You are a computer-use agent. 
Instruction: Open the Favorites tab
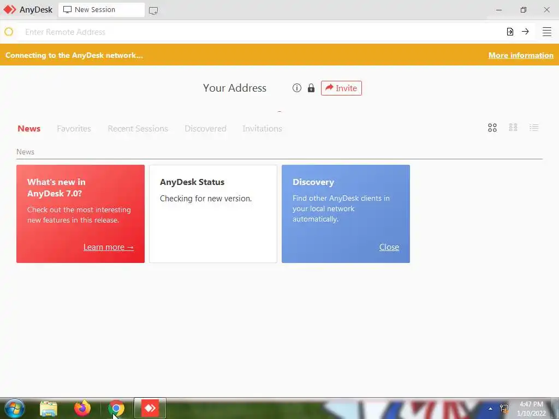[x=74, y=129]
